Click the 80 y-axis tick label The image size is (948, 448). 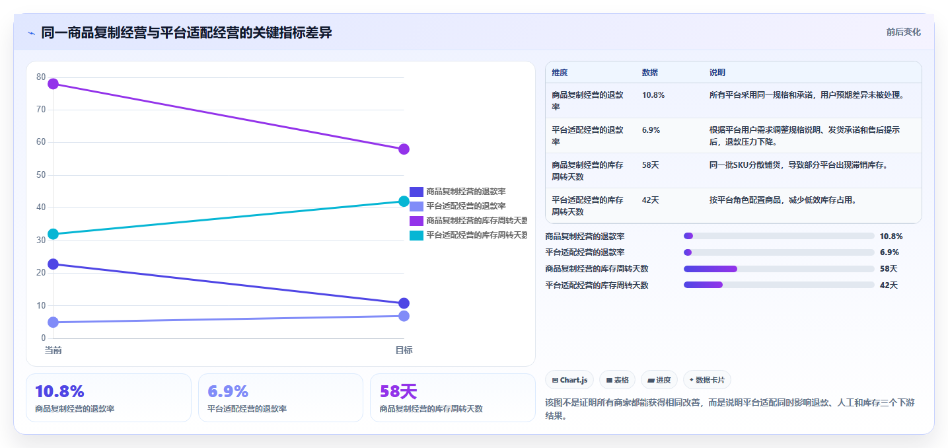[x=41, y=77]
